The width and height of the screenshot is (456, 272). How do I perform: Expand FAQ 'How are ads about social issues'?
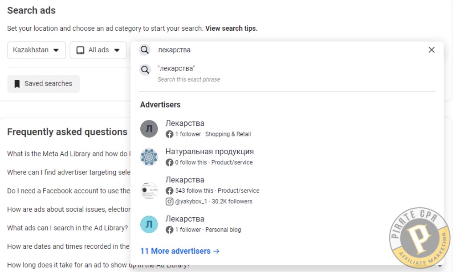tap(69, 210)
